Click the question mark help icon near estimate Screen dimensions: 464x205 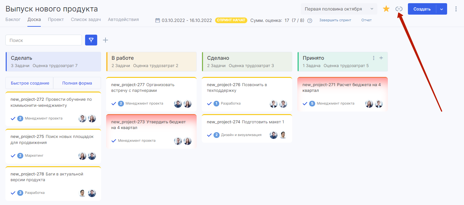(x=309, y=20)
